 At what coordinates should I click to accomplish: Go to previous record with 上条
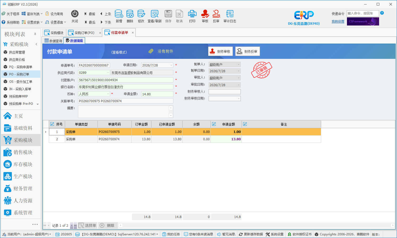coord(105,14)
